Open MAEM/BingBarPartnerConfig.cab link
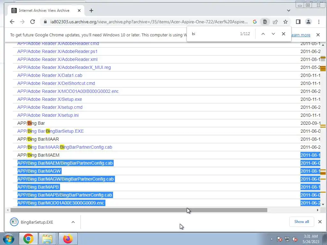This screenshot has height=245, width=327. point(65,163)
